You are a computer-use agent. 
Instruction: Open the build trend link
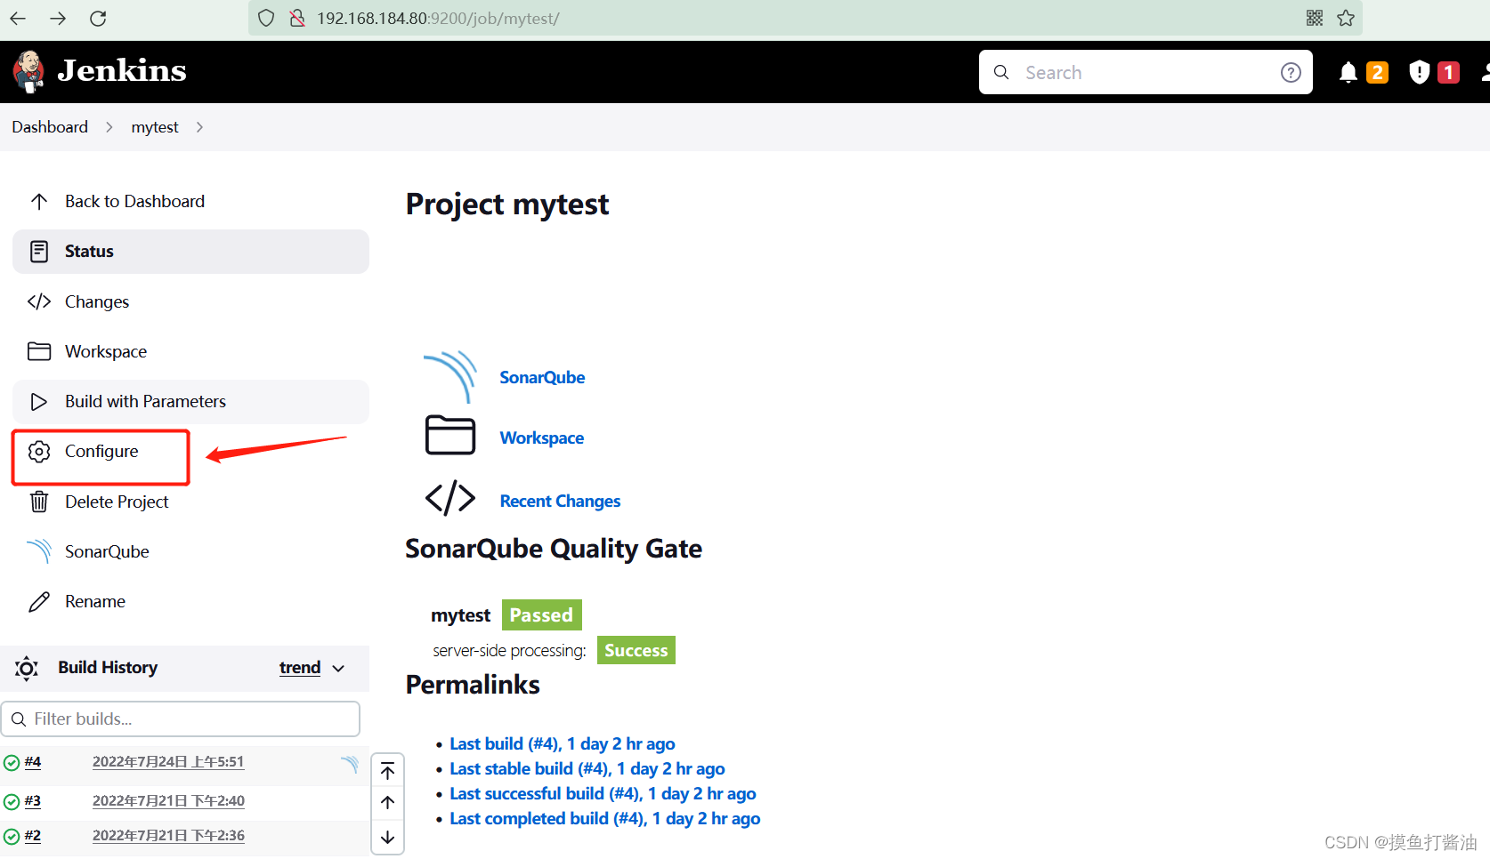tap(300, 668)
